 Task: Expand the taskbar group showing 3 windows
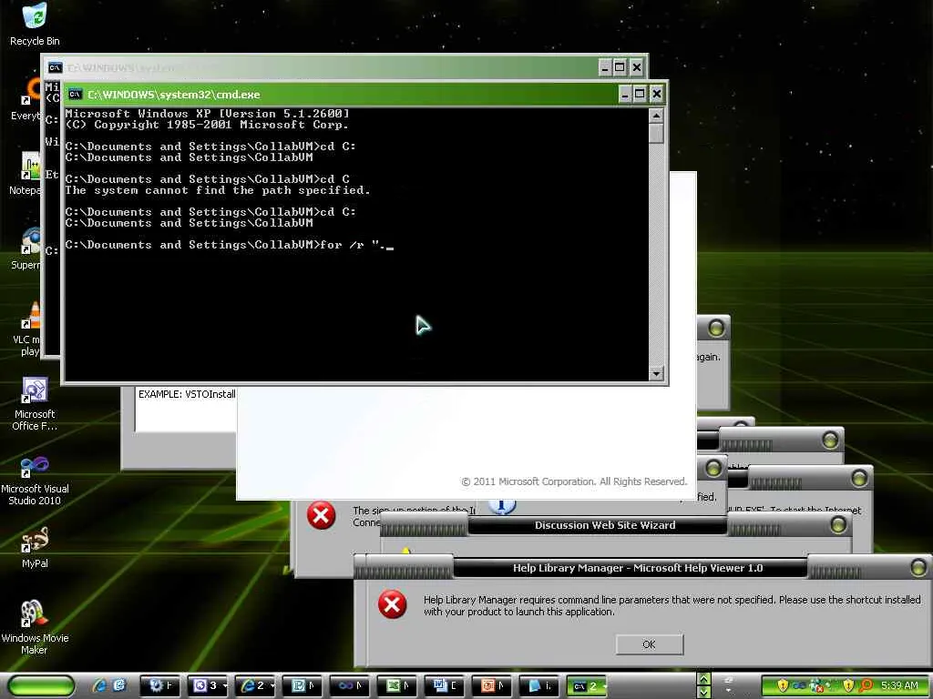click(x=209, y=686)
